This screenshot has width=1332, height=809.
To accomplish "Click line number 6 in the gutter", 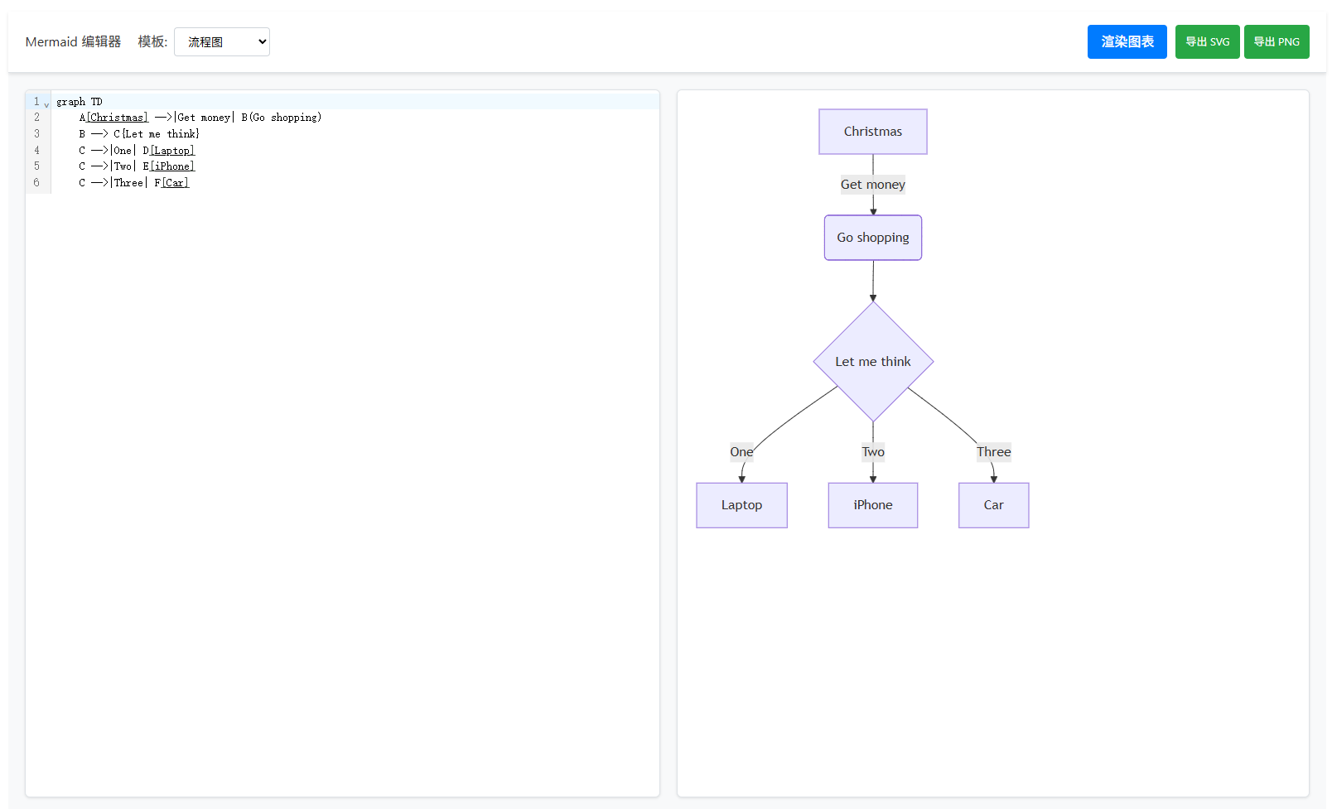I will click(36, 182).
